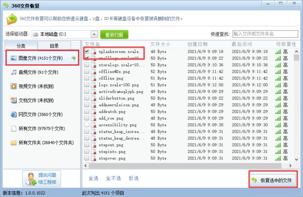Click the 360 file recovery logo icon
Viewport: 303px width, 197px height.
(x=12, y=19)
